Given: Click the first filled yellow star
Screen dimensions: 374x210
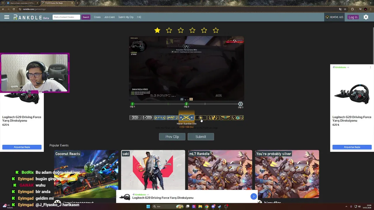Looking at the screenshot, I should (x=157, y=30).
